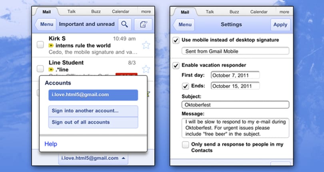The image size is (324, 172).
Task: Choose Sign into another account...
Action: point(93,111)
